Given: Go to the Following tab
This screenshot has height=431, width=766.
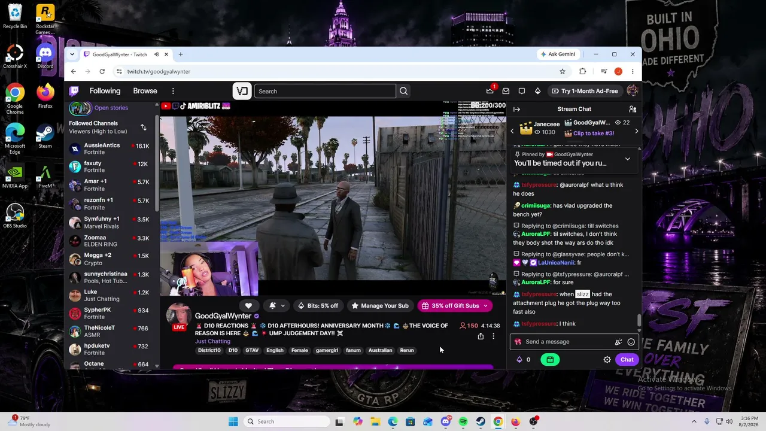Looking at the screenshot, I should pyautogui.click(x=105, y=91).
